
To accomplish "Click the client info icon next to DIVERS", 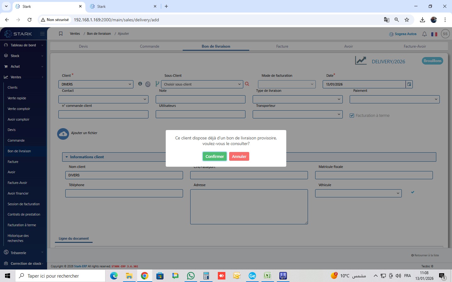I will click(x=140, y=84).
